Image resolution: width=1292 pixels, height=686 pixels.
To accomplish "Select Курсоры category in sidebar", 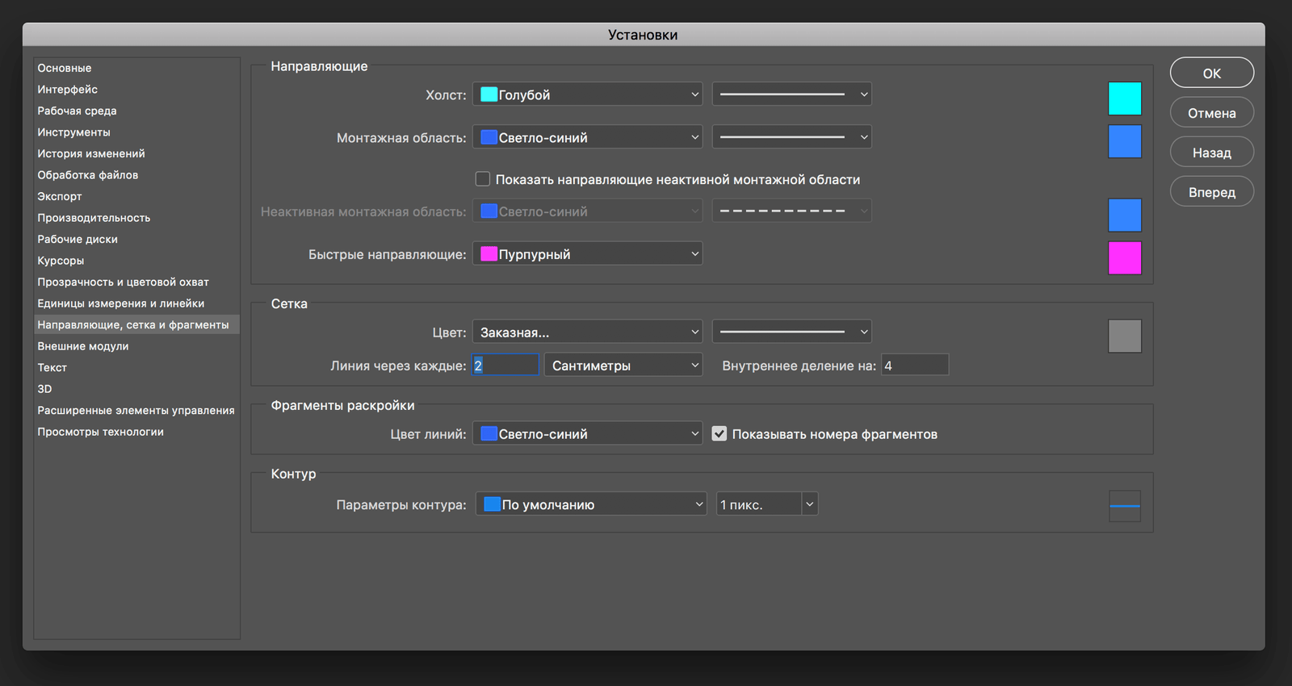I will click(61, 261).
